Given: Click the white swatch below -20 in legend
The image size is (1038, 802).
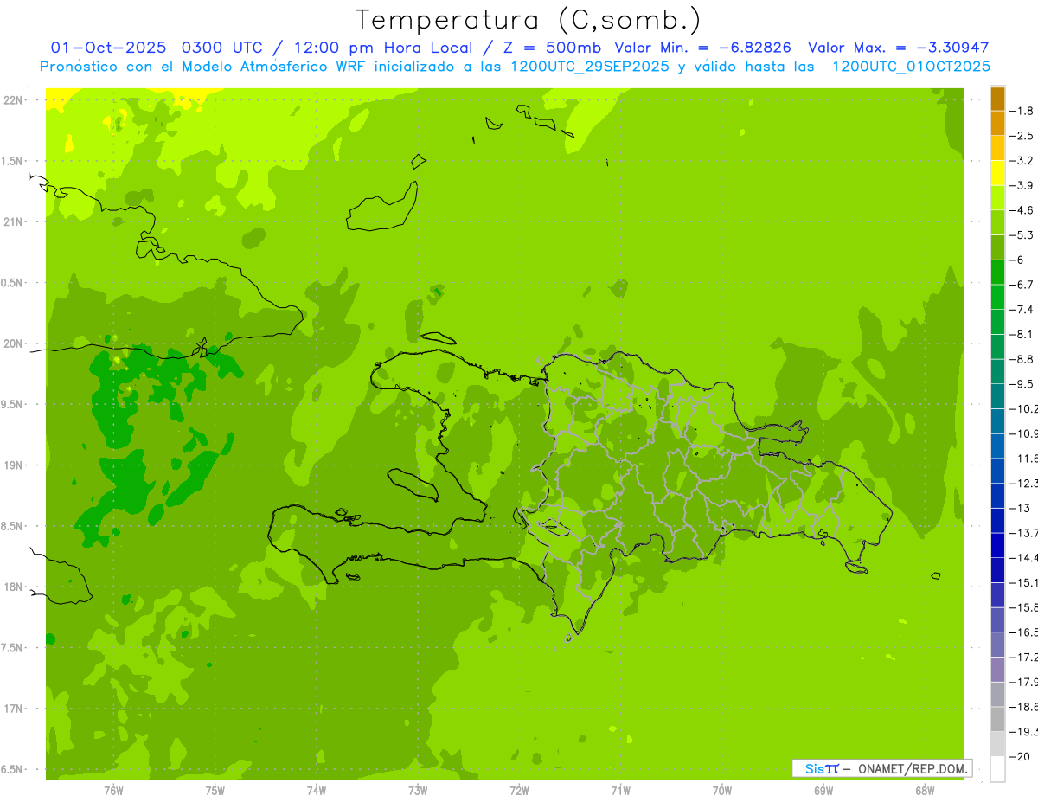Looking at the screenshot, I should click(998, 768).
